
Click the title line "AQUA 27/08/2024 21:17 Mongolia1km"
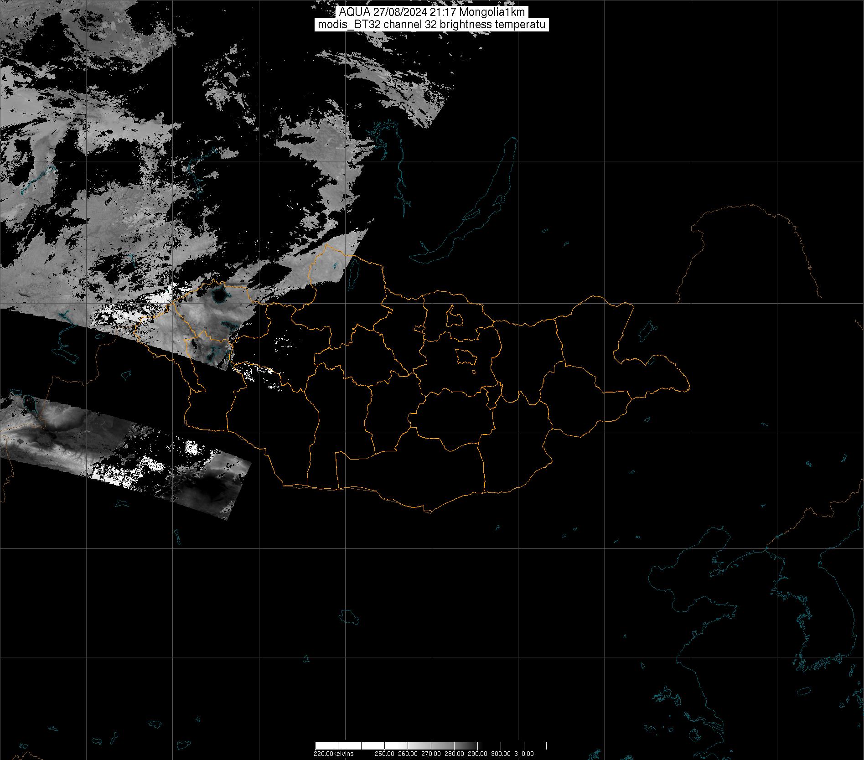432,12
